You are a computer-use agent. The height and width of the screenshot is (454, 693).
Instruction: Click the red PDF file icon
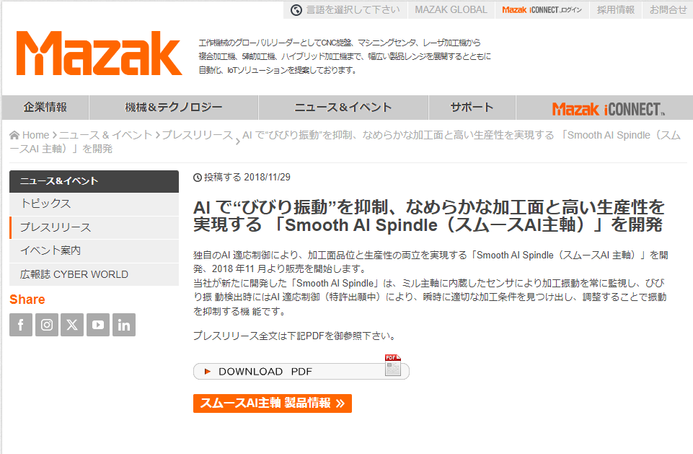pos(393,365)
